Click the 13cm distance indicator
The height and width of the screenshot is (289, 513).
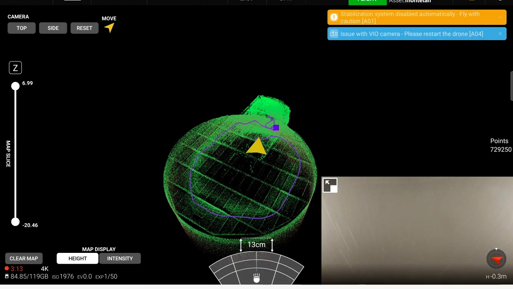(256, 244)
